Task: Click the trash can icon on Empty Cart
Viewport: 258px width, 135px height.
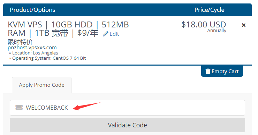Action: click(x=208, y=71)
